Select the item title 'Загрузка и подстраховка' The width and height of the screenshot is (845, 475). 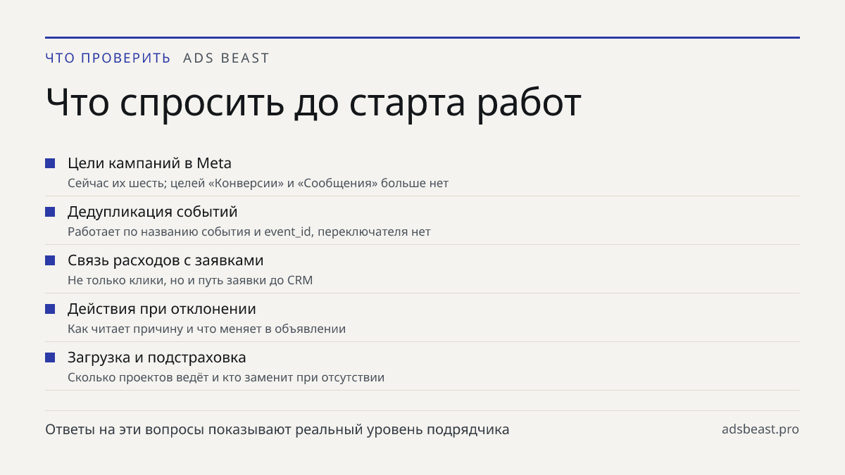pyautogui.click(x=156, y=357)
